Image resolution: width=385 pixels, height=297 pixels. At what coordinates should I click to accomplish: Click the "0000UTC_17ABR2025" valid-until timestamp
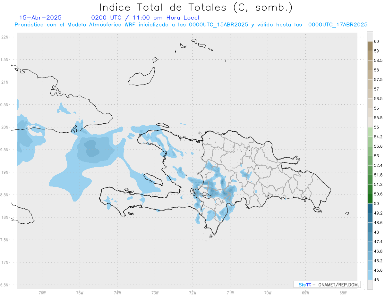338,25
